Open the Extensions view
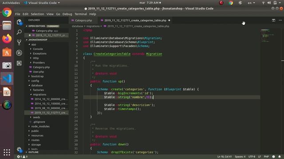 [19, 63]
